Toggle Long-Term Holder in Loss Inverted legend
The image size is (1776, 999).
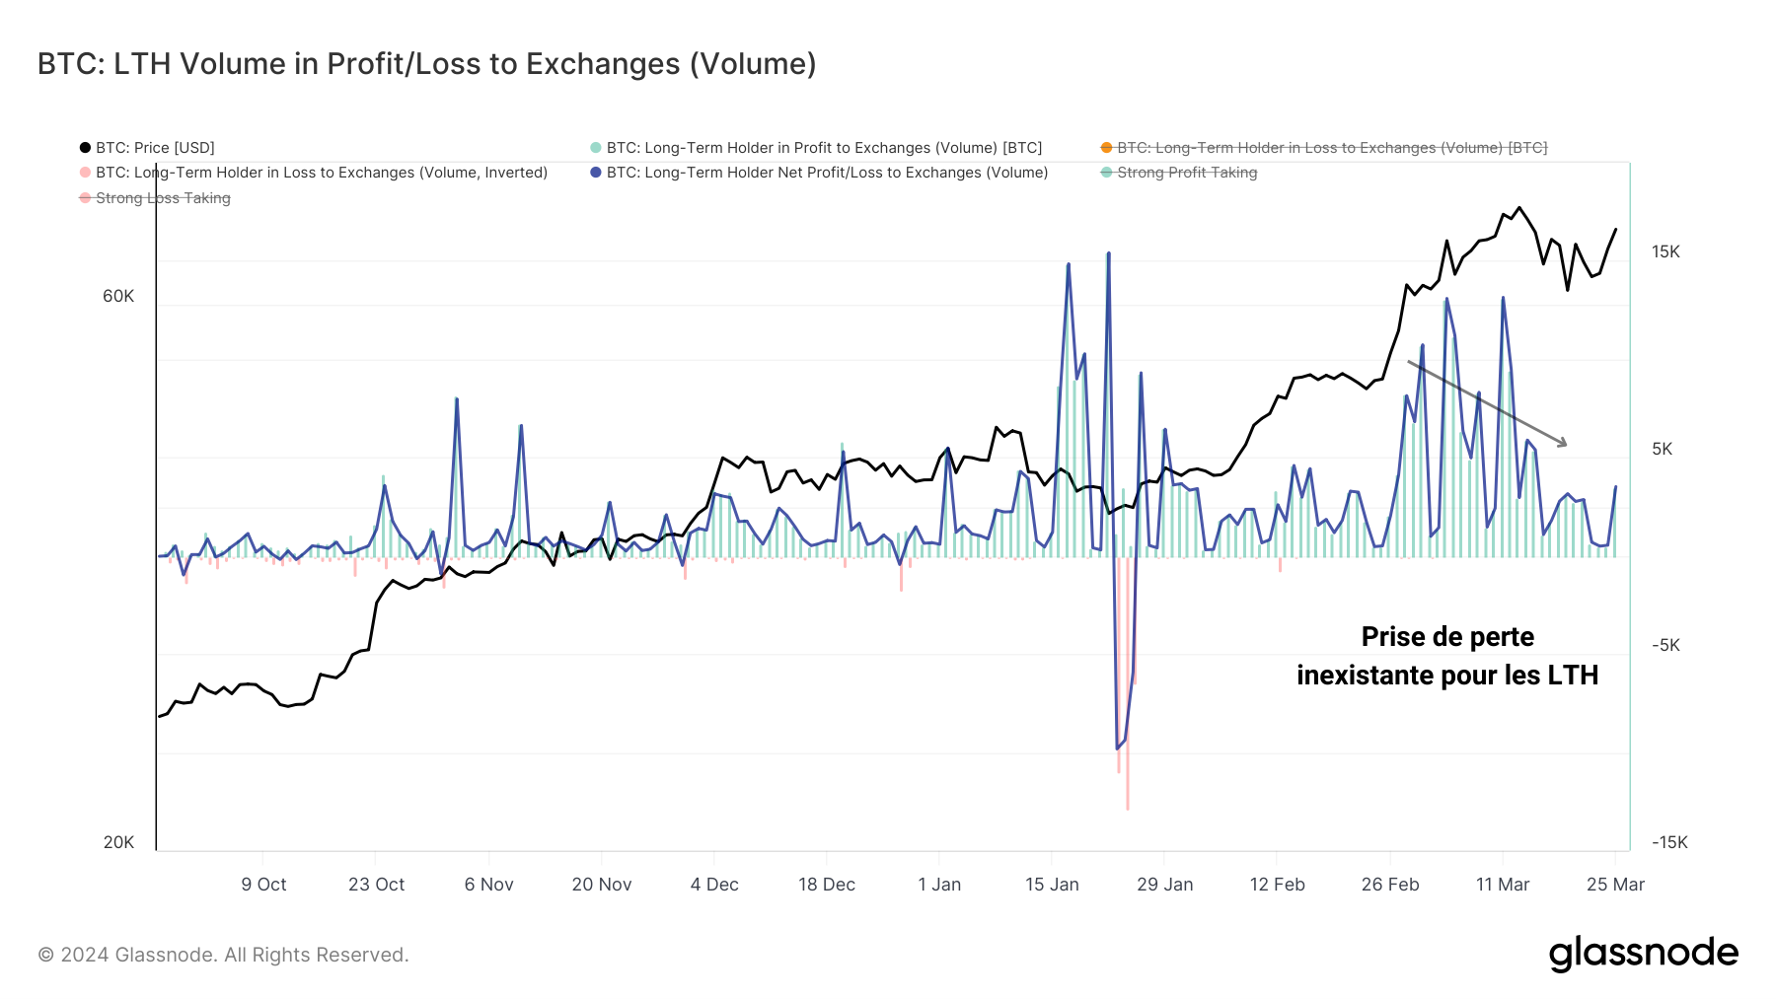314,173
